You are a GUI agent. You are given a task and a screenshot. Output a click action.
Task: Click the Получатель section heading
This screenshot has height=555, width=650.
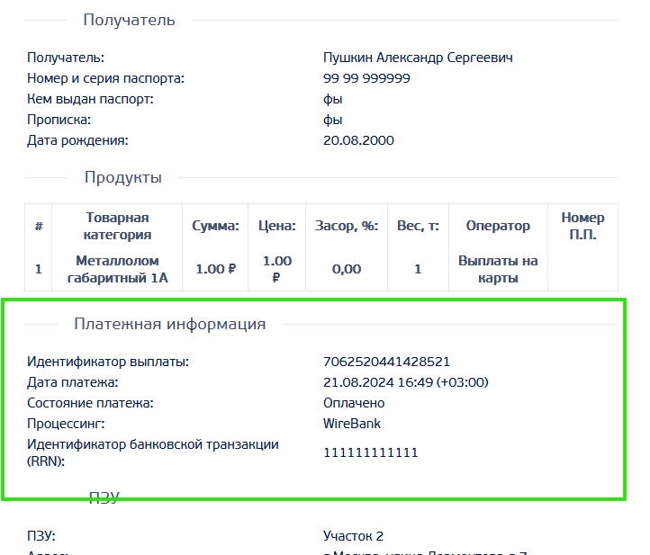click(x=129, y=20)
